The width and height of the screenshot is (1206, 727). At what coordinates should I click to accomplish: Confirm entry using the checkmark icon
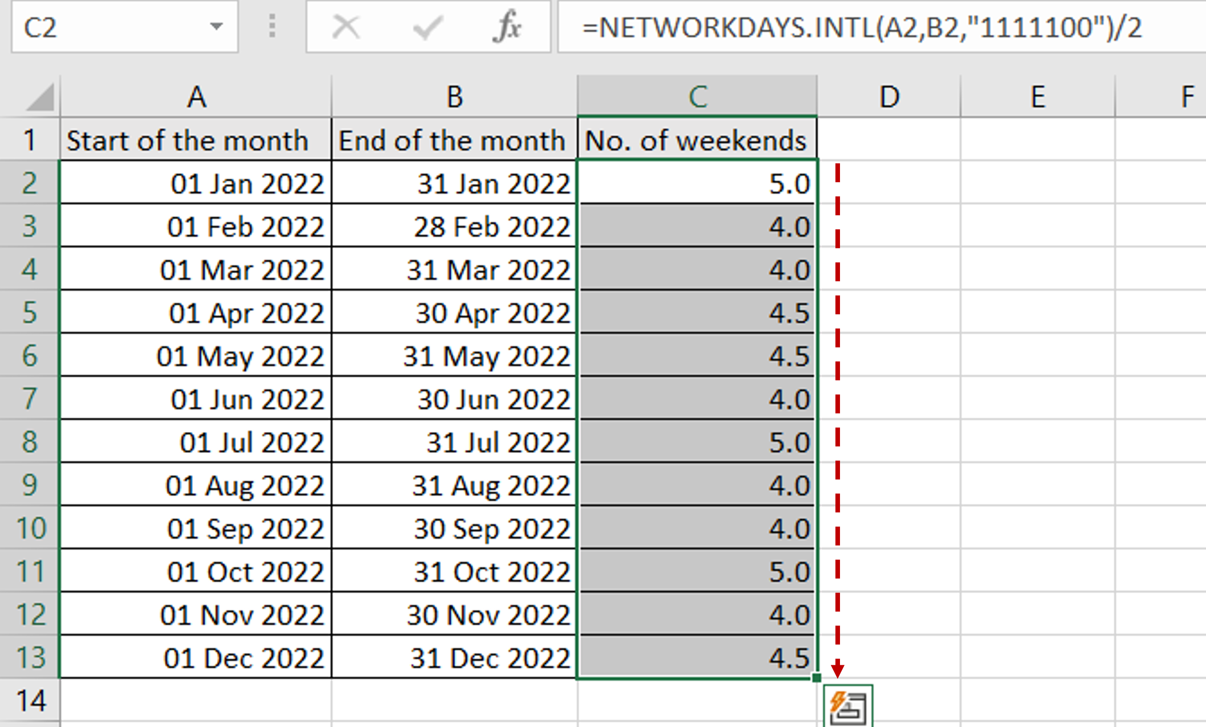pos(429,28)
